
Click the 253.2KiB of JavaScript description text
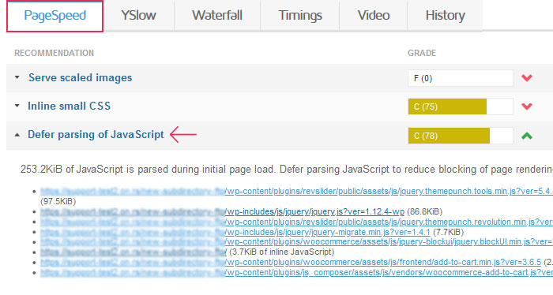click(286, 170)
